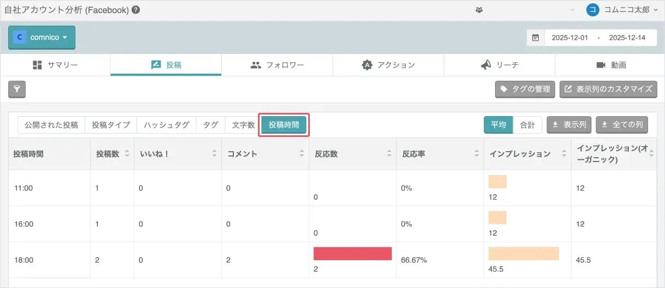Select the 投稿タイプ grouping
Viewport: 665px width, 288px height.
[111, 125]
